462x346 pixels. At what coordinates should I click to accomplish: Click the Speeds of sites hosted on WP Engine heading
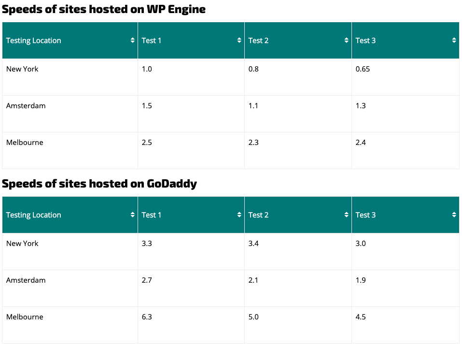(104, 10)
